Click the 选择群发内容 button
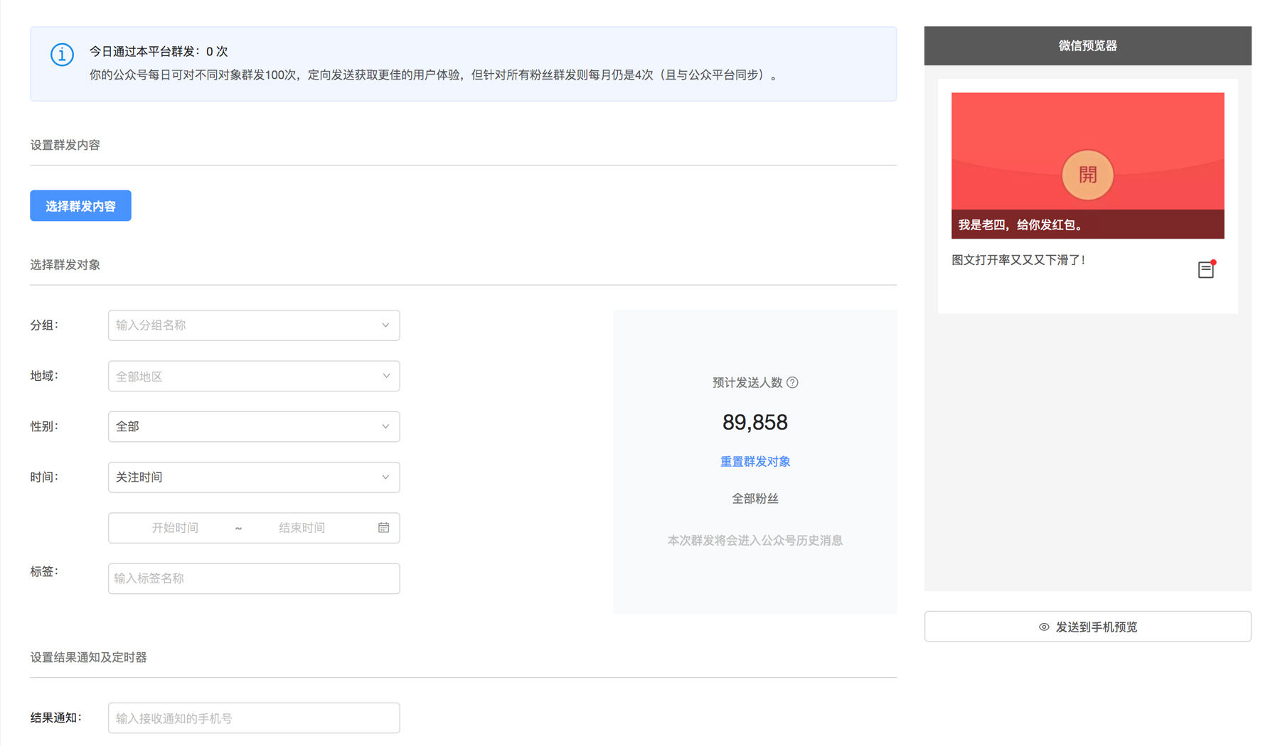This screenshot has width=1280, height=746. (80, 205)
